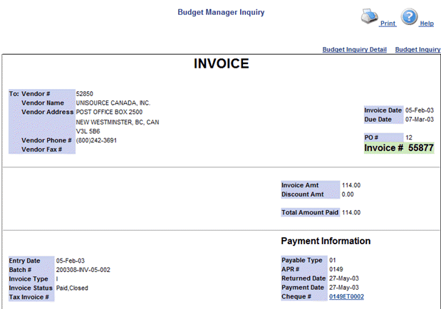
Task: Select the Invoice Type label
Action: tap(28, 279)
